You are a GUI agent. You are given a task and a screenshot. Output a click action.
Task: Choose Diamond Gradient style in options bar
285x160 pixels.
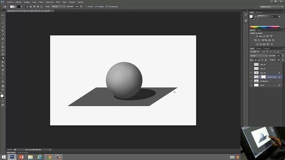(41, 7)
